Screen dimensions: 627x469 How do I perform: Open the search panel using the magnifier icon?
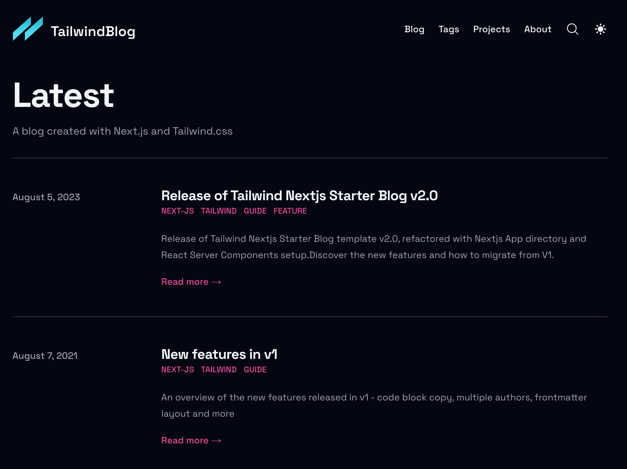point(572,29)
